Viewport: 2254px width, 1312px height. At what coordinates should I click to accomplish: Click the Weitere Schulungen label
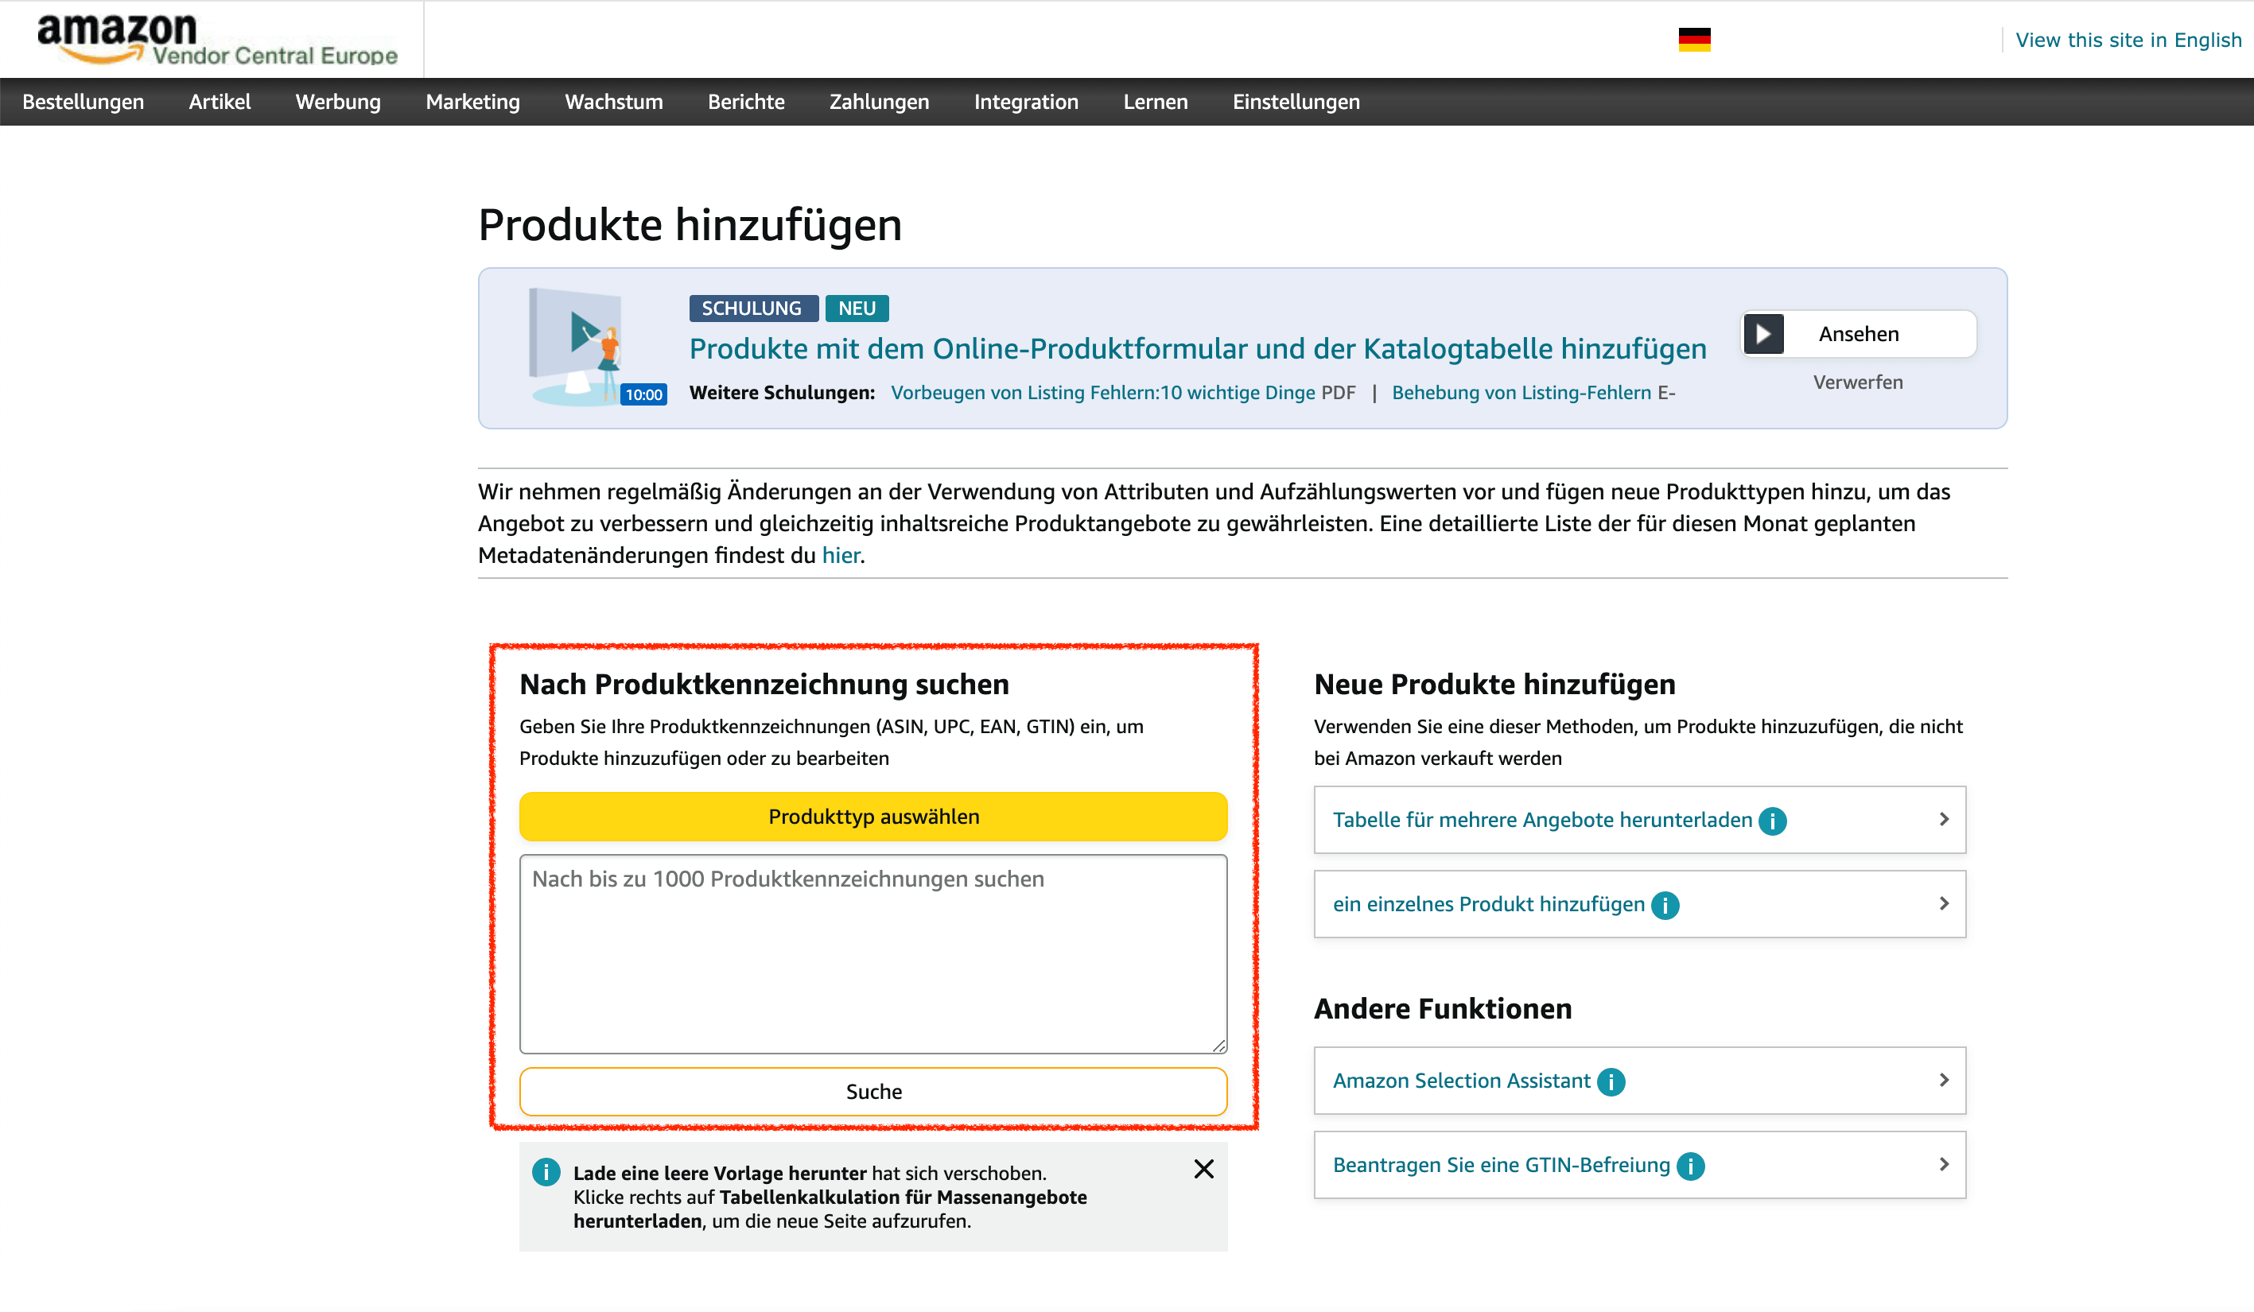[782, 393]
